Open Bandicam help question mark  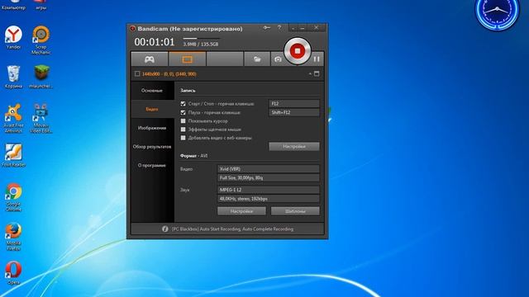click(279, 28)
